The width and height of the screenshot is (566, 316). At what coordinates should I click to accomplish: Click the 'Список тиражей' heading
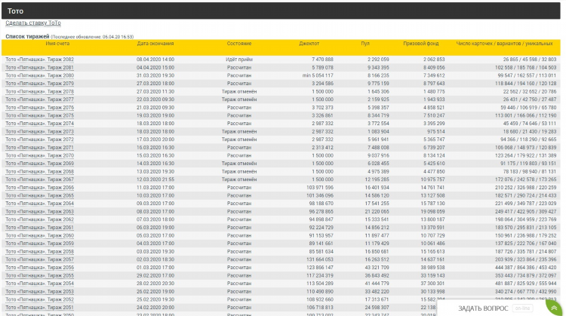(x=27, y=36)
